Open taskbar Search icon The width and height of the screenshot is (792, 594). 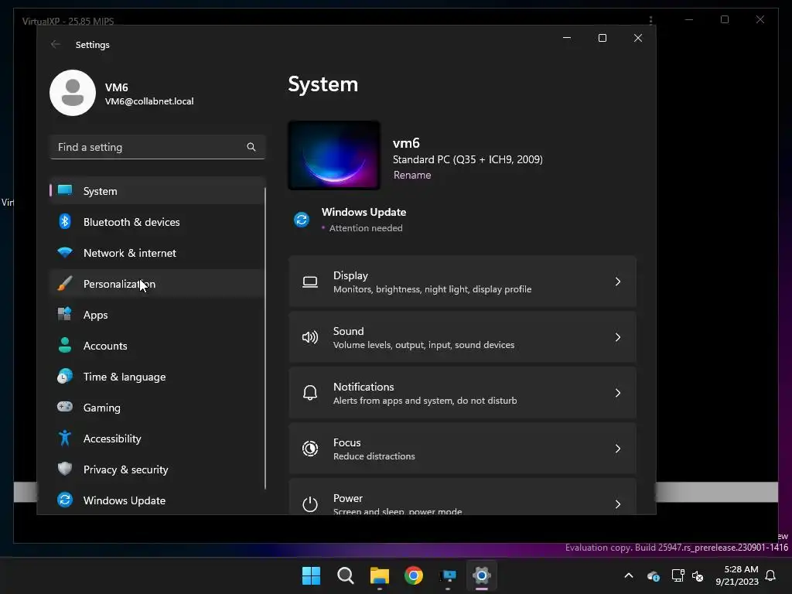[x=346, y=575]
